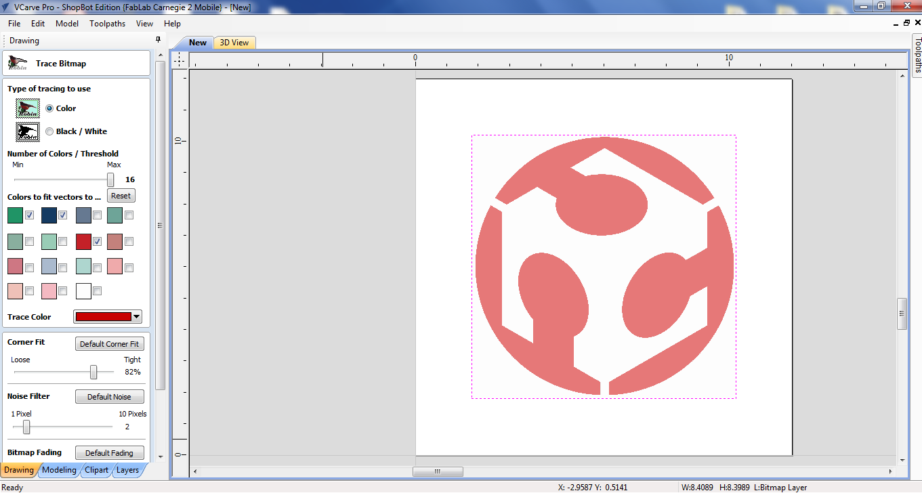Switch to the 3D View tab

(234, 43)
